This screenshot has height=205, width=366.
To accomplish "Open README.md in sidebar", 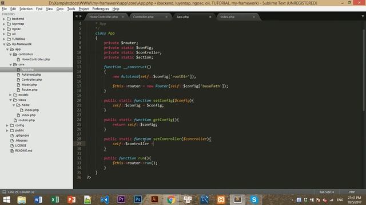I will coord(23,150).
